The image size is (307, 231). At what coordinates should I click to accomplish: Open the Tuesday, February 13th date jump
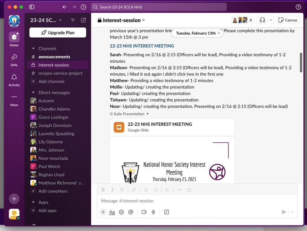[197, 33]
